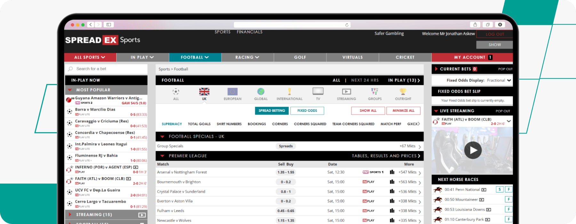Open the Golf tab
Viewport: 576px width, 224px height.
pyautogui.click(x=300, y=57)
